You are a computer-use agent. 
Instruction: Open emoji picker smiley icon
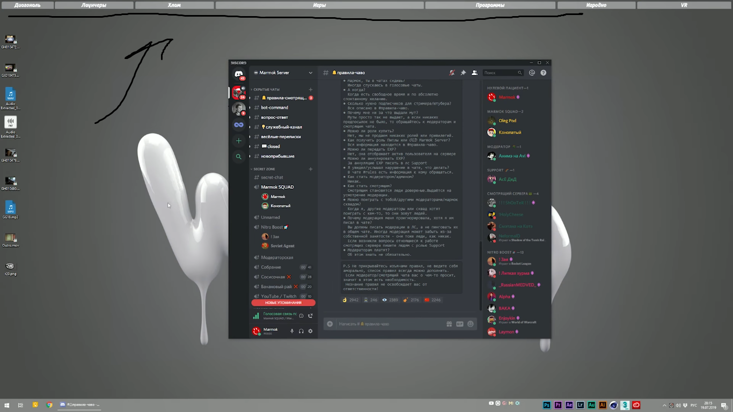(x=471, y=324)
